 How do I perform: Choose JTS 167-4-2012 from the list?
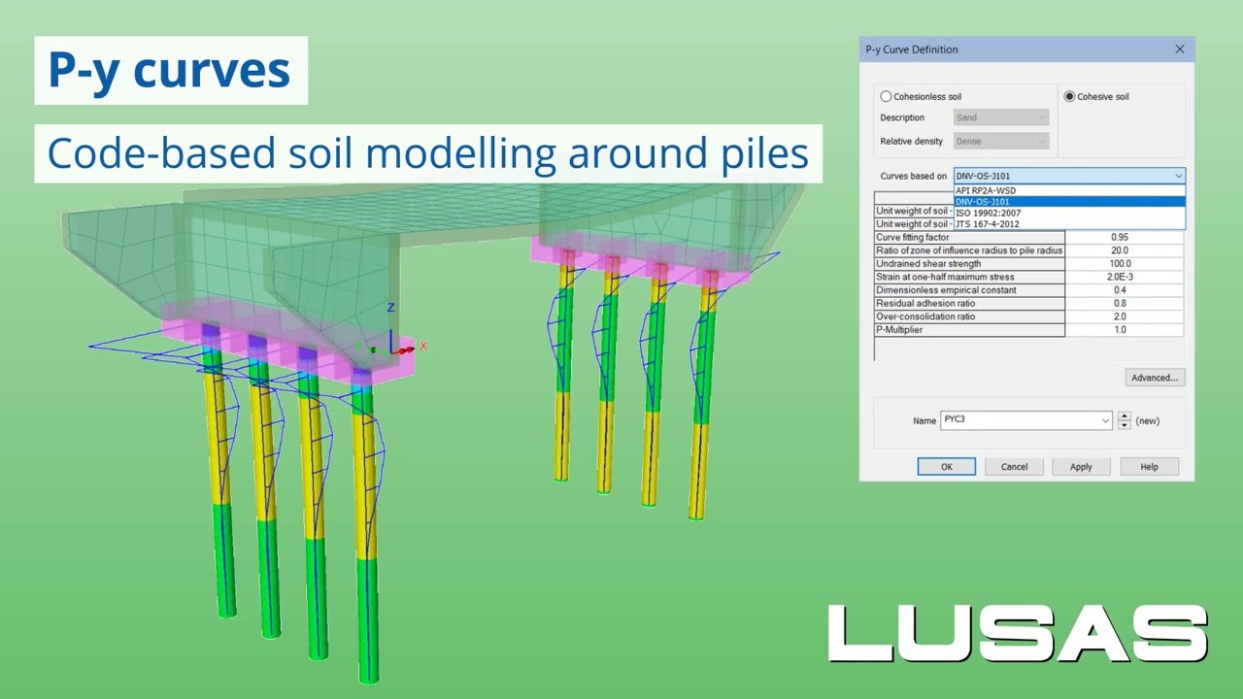[1069, 224]
